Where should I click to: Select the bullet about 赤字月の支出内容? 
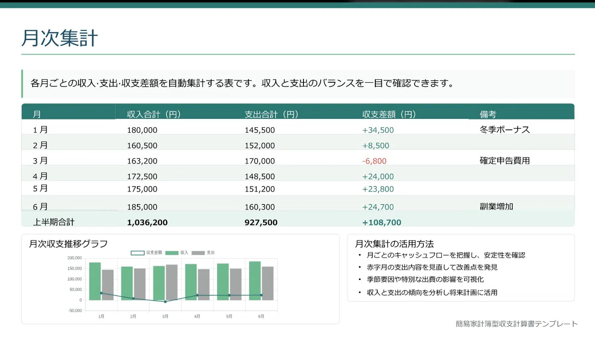click(432, 267)
